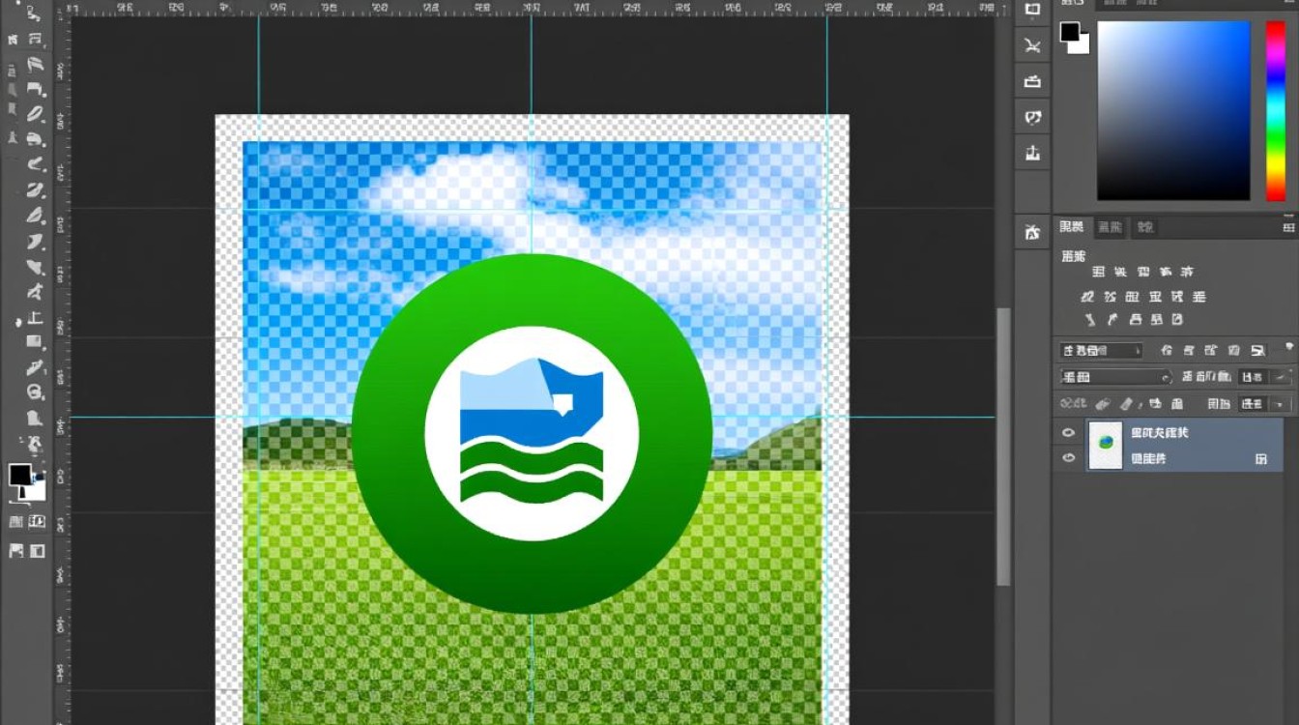This screenshot has width=1299, height=725.
Task: Toggle visibility eye of the bottom layer row
Action: [x=1068, y=458]
